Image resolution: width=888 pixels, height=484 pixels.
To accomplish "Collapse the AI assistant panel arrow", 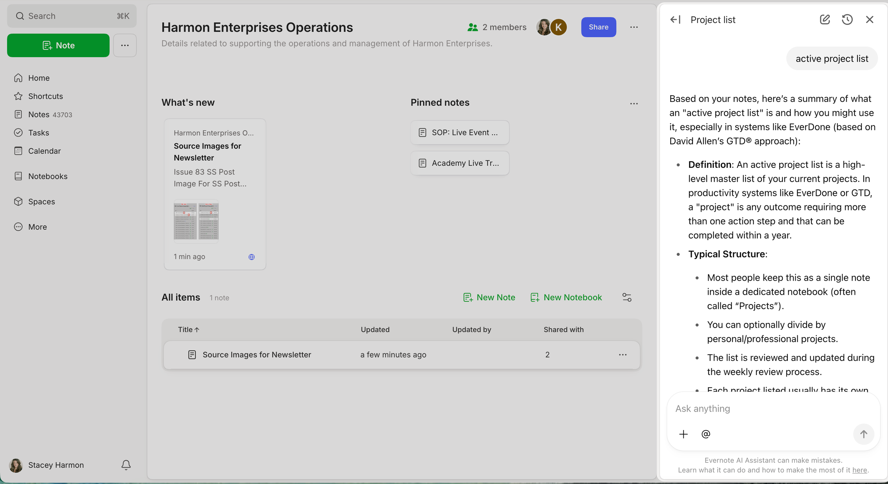I will (x=675, y=20).
